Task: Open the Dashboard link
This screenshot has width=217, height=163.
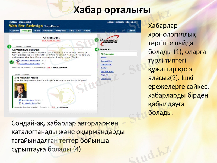Action: click(x=13, y=22)
